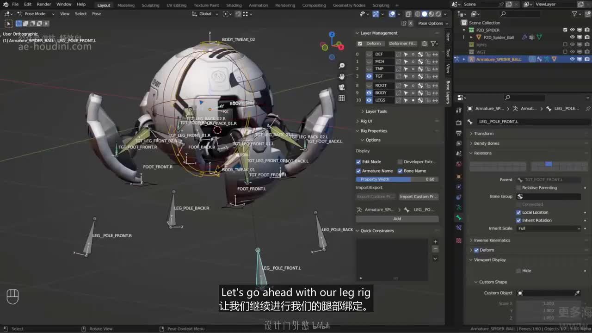Viewport: 592px width, 333px height.
Task: Click the Add button
Action: click(397, 219)
